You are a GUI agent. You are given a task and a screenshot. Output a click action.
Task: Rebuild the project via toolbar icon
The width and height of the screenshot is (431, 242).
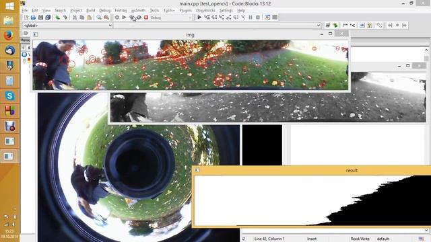pyautogui.click(x=139, y=17)
